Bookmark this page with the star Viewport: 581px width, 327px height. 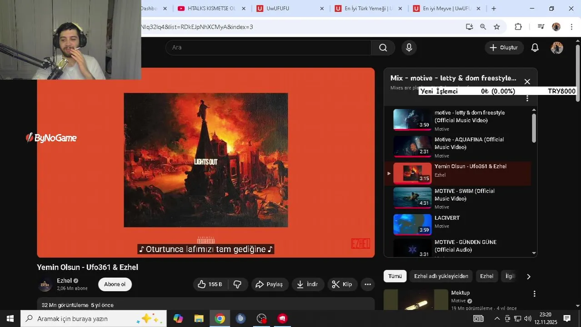497,27
